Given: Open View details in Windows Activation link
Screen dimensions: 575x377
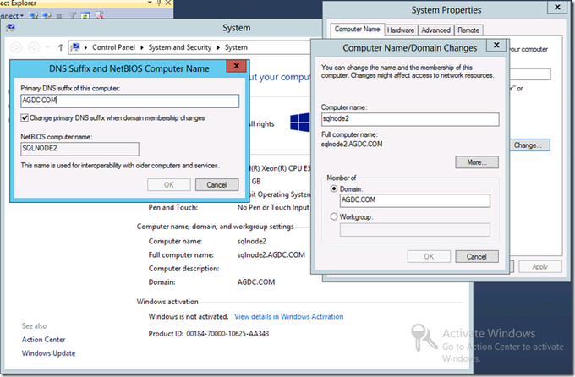Looking at the screenshot, I should click(x=289, y=316).
